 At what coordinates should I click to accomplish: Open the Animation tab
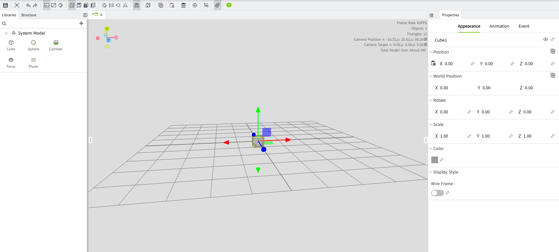click(x=499, y=26)
